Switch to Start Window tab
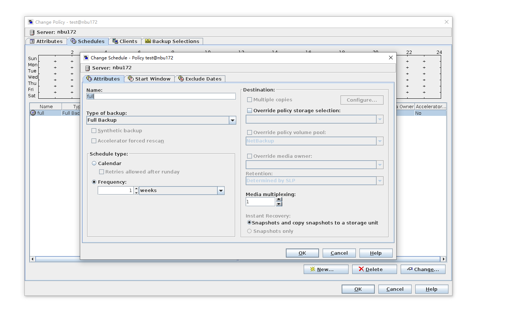529x333 pixels. pos(149,79)
